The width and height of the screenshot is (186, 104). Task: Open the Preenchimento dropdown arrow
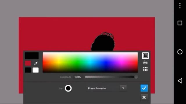123,88
